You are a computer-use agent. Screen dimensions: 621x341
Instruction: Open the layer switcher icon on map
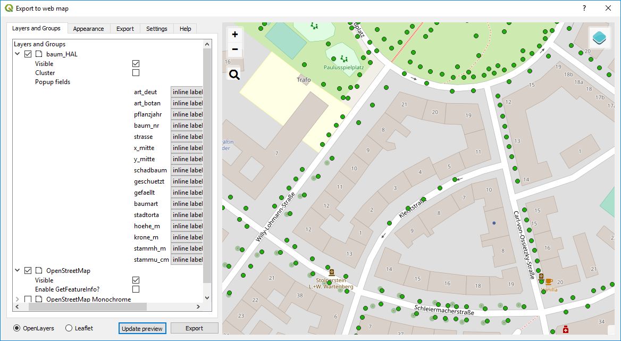point(599,38)
